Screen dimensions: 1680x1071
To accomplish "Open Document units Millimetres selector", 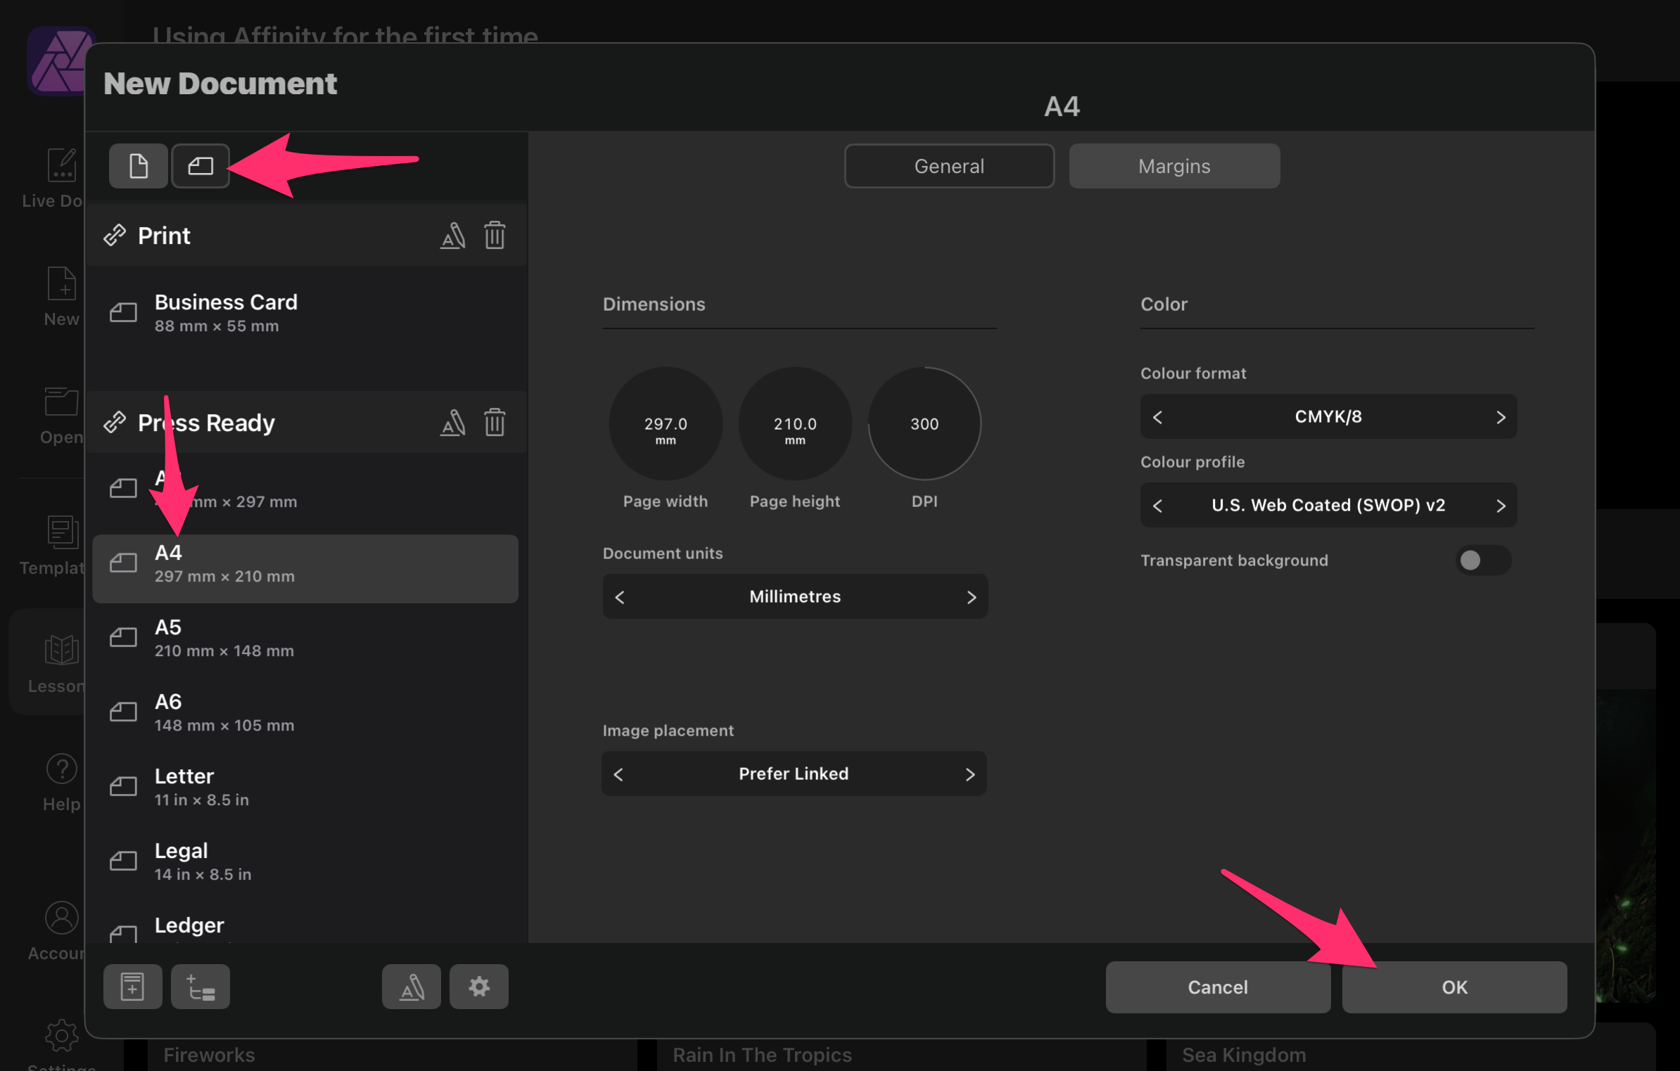I will (x=795, y=596).
